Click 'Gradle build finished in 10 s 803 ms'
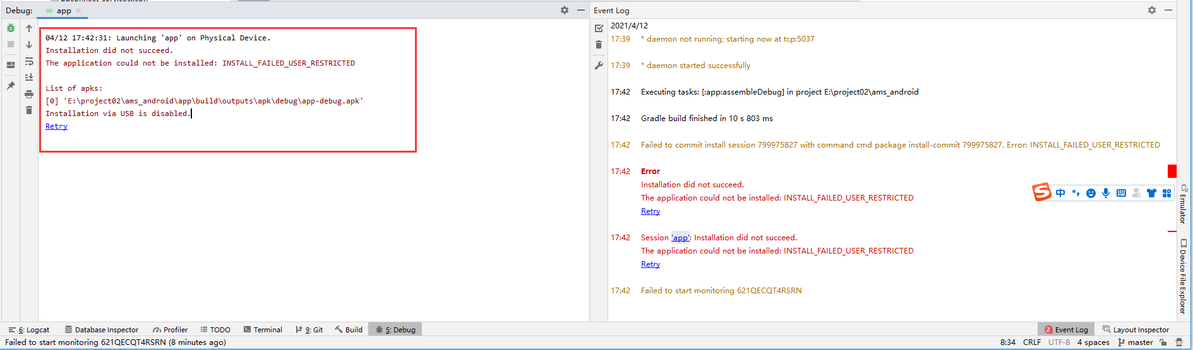 (x=707, y=119)
